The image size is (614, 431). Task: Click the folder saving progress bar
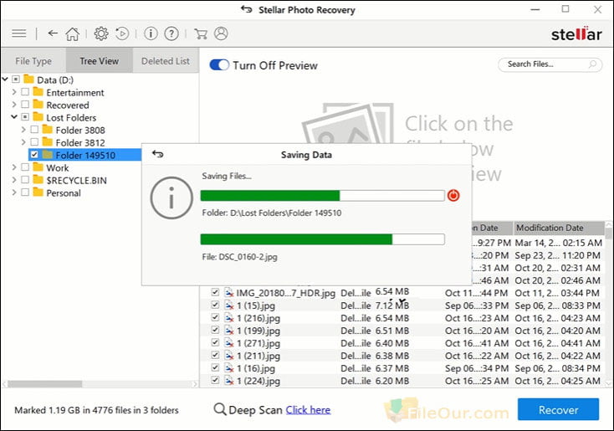322,196
